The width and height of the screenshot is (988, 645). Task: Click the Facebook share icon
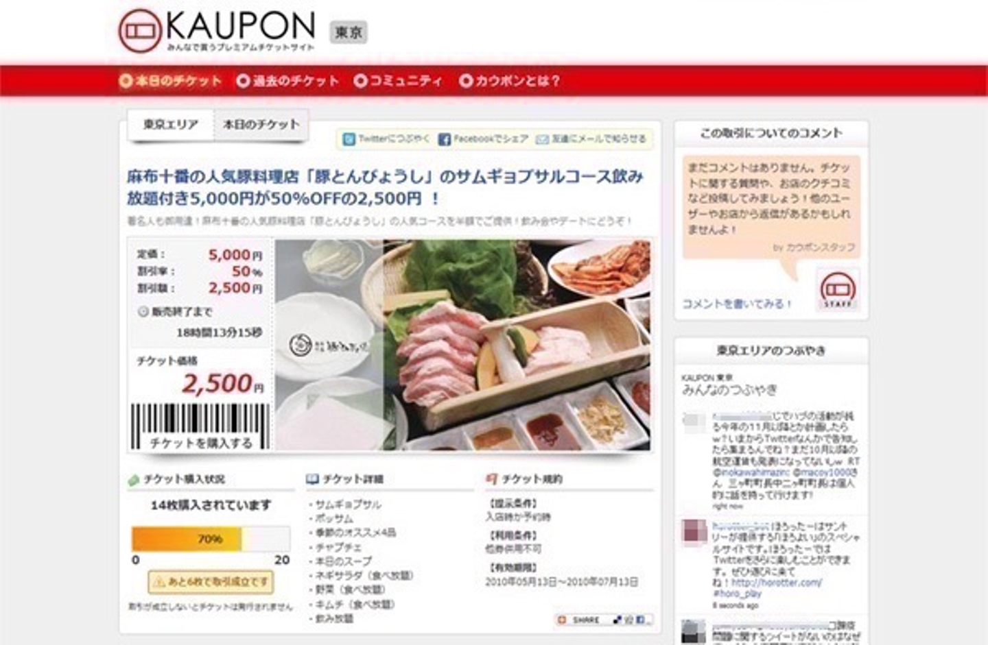point(444,139)
